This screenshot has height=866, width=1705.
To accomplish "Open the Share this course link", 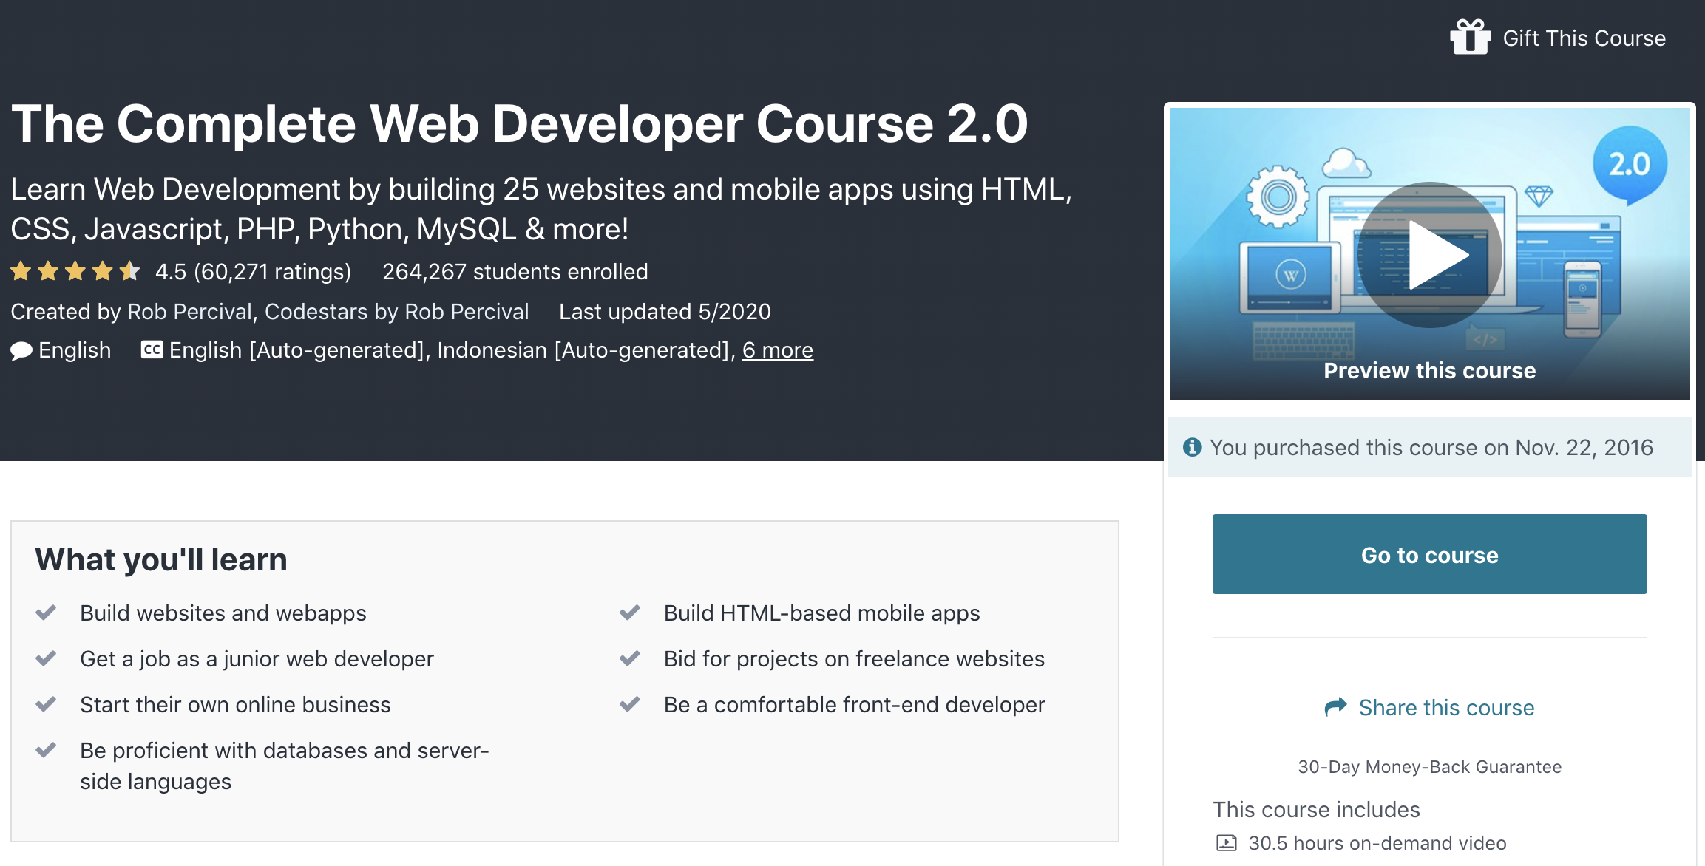I will coord(1446,707).
